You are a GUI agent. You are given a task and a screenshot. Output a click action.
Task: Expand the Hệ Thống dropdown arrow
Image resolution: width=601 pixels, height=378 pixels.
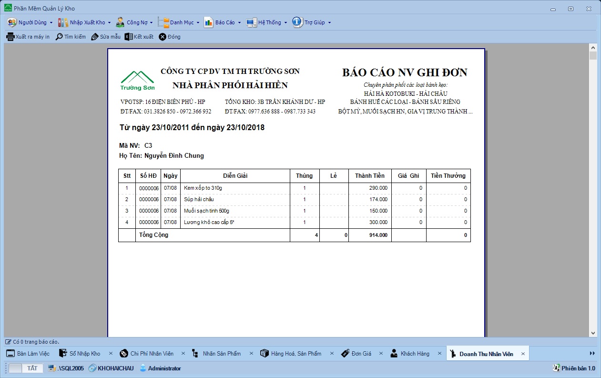285,23
